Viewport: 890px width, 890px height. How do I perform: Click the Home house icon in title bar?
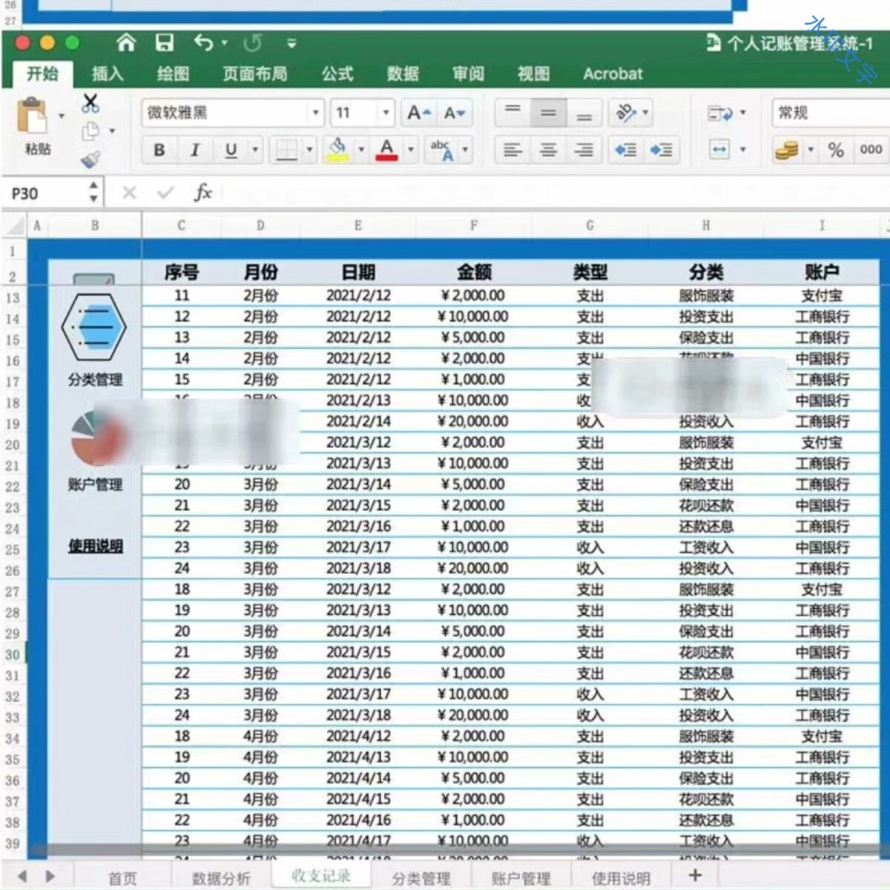click(126, 43)
